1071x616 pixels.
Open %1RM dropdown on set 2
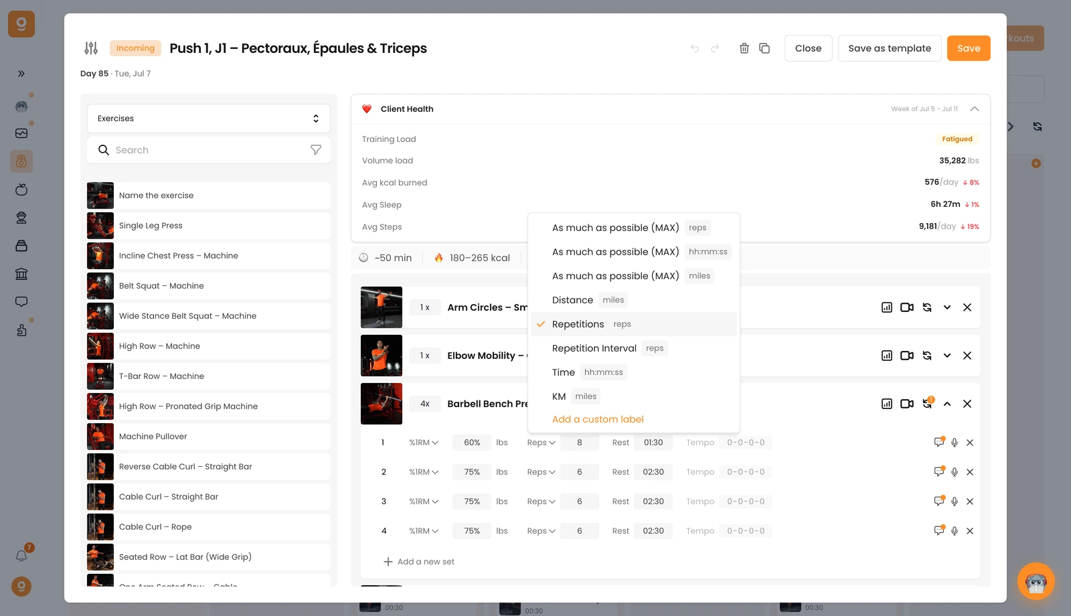pos(424,472)
